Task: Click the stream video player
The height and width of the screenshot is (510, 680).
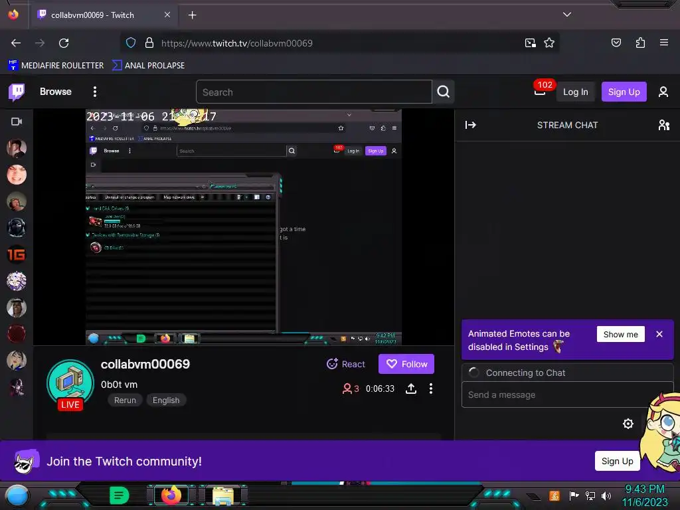Action: pyautogui.click(x=244, y=227)
